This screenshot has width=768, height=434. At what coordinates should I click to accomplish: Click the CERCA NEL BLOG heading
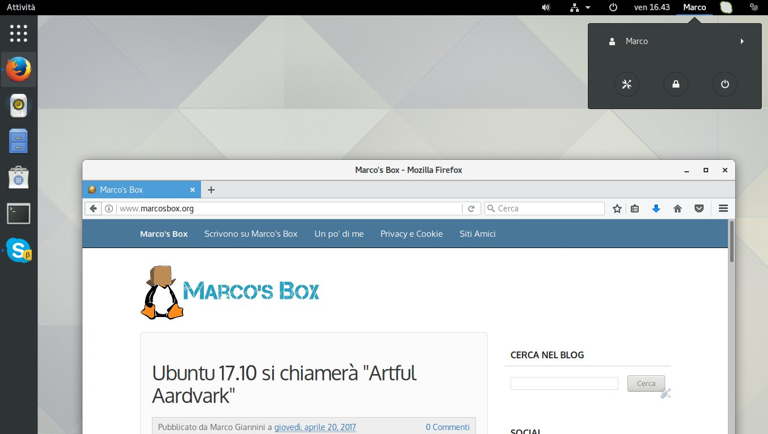click(x=547, y=355)
